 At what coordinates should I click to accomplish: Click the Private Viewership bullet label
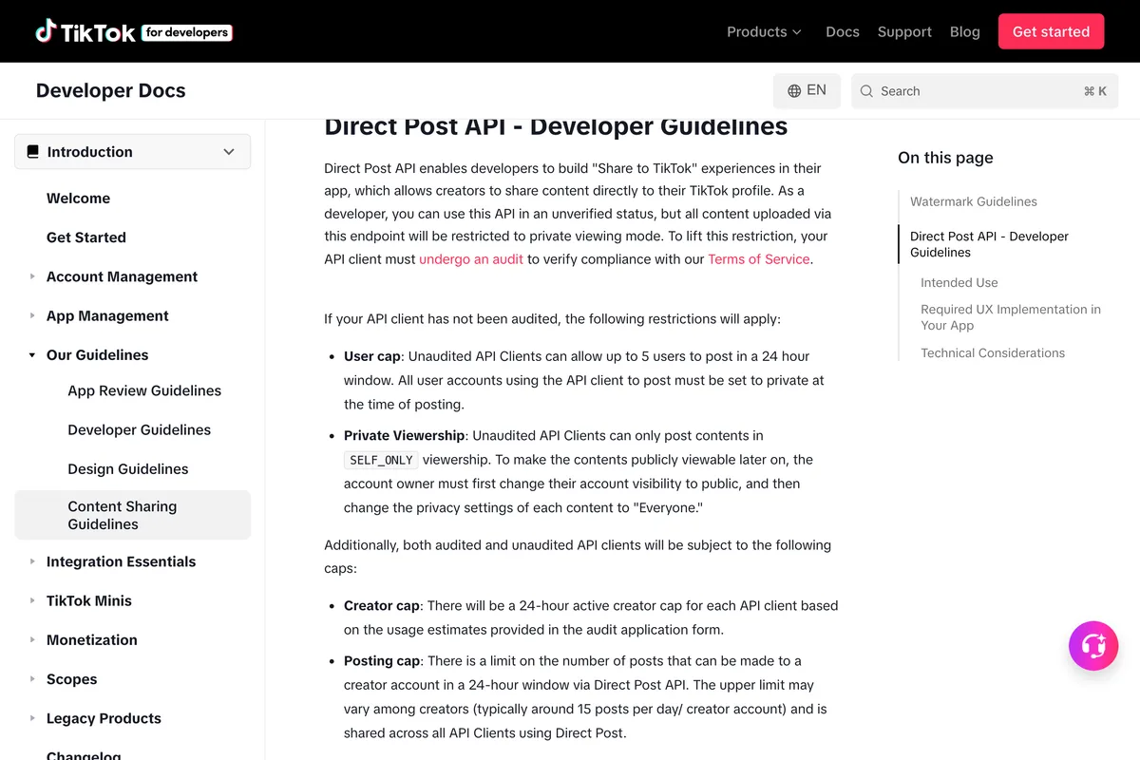pyautogui.click(x=405, y=436)
